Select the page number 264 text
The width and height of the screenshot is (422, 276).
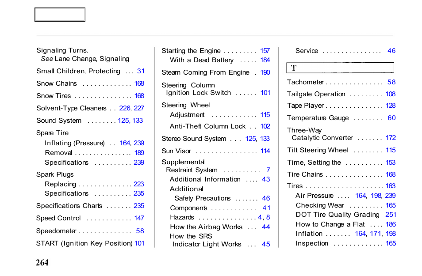pos(42,263)
